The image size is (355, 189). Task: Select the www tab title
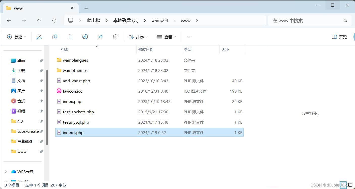pyautogui.click(x=18, y=8)
